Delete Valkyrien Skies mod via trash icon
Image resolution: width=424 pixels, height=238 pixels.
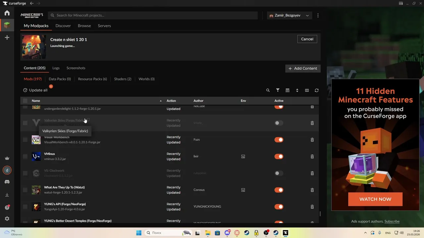312,123
